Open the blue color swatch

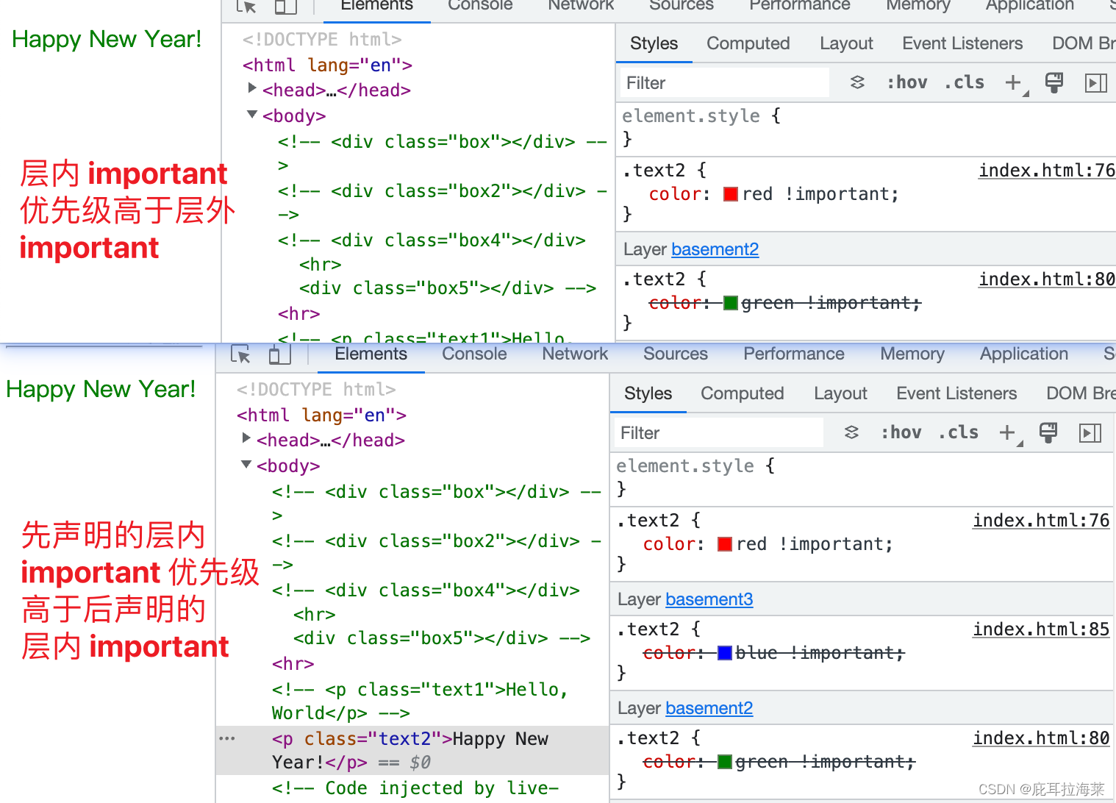(725, 653)
